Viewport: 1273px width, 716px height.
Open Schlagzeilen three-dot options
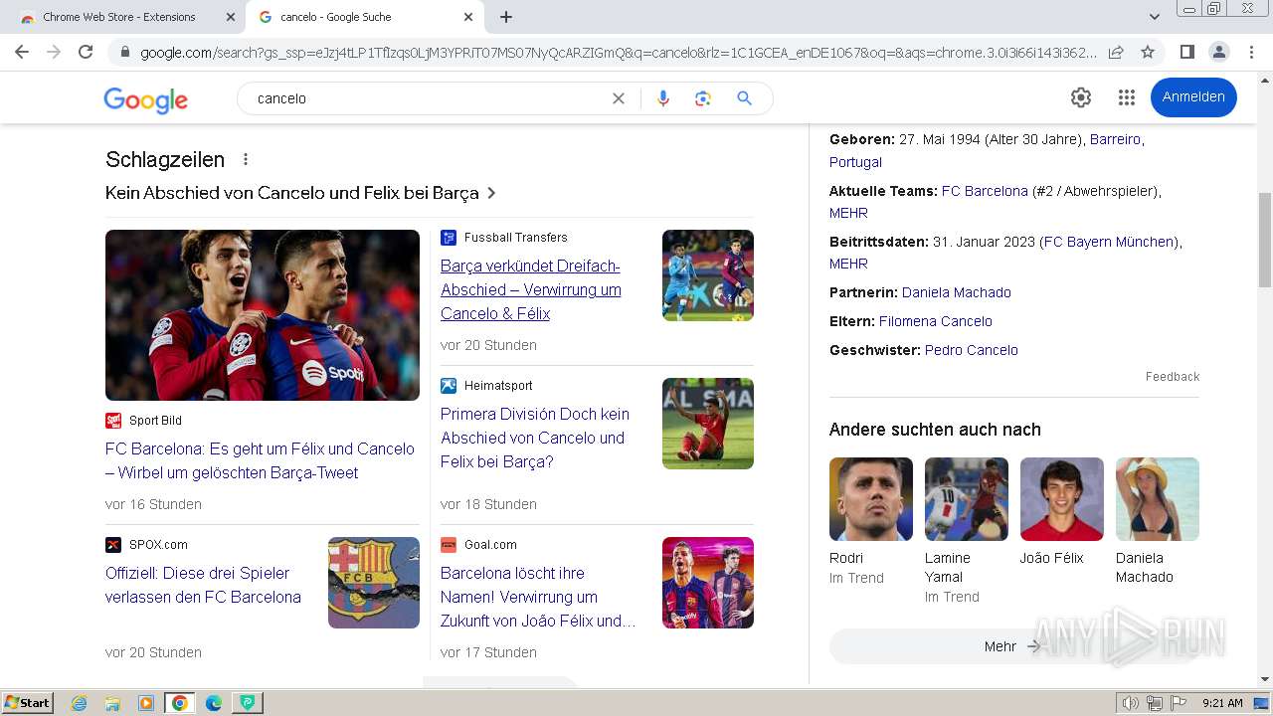click(246, 159)
